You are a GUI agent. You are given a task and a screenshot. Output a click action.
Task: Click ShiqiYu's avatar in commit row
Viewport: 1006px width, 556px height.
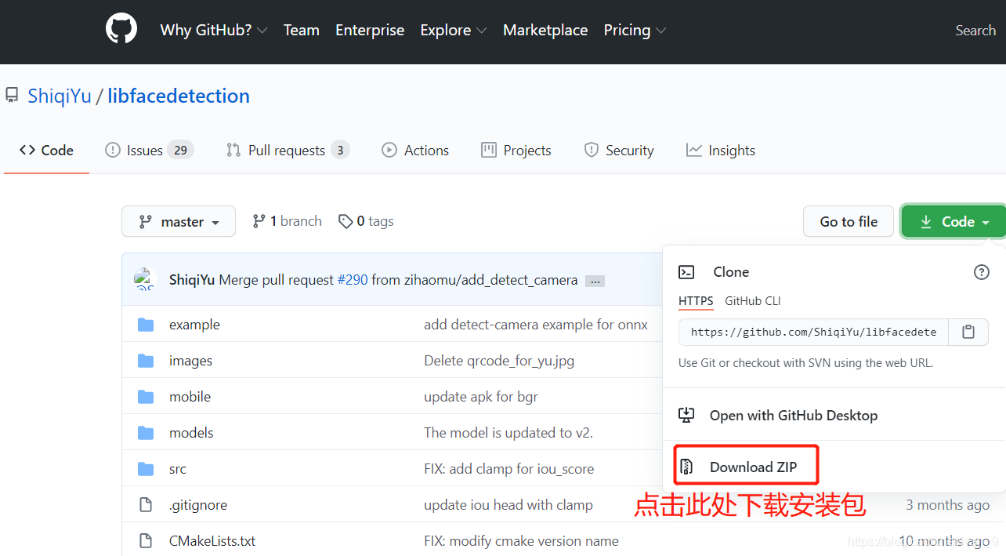pyautogui.click(x=146, y=280)
